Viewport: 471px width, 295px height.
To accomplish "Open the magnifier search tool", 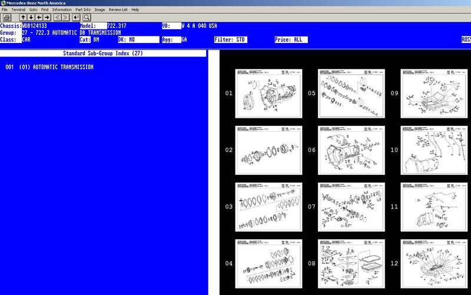I will click(87, 18).
